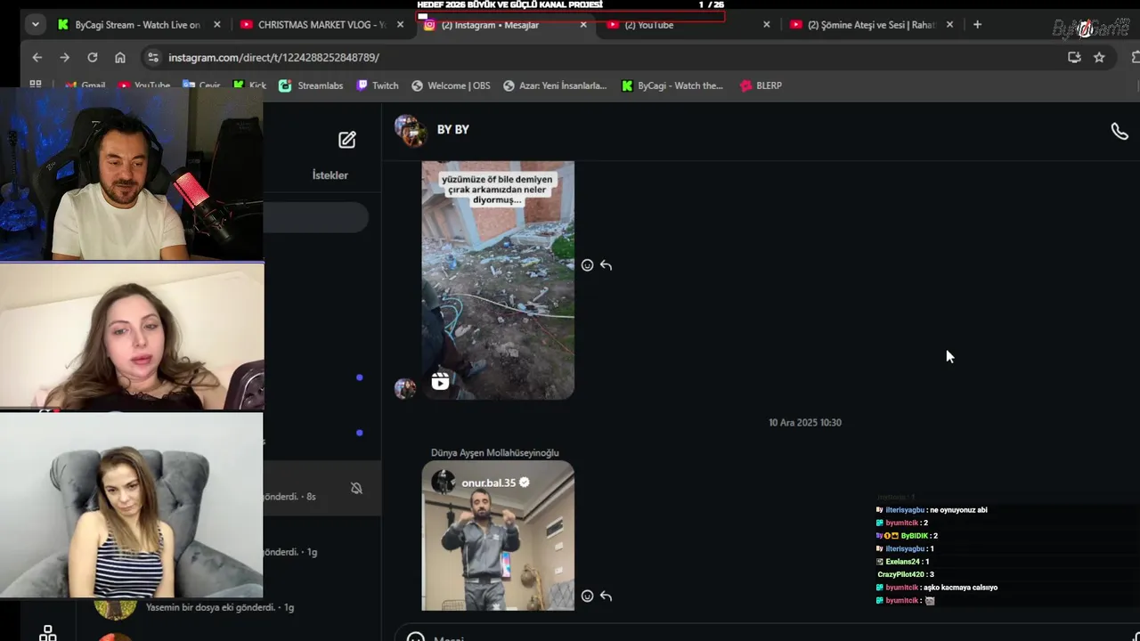Click the "10 Ara 2025 10:30" timestamp

pos(805,423)
